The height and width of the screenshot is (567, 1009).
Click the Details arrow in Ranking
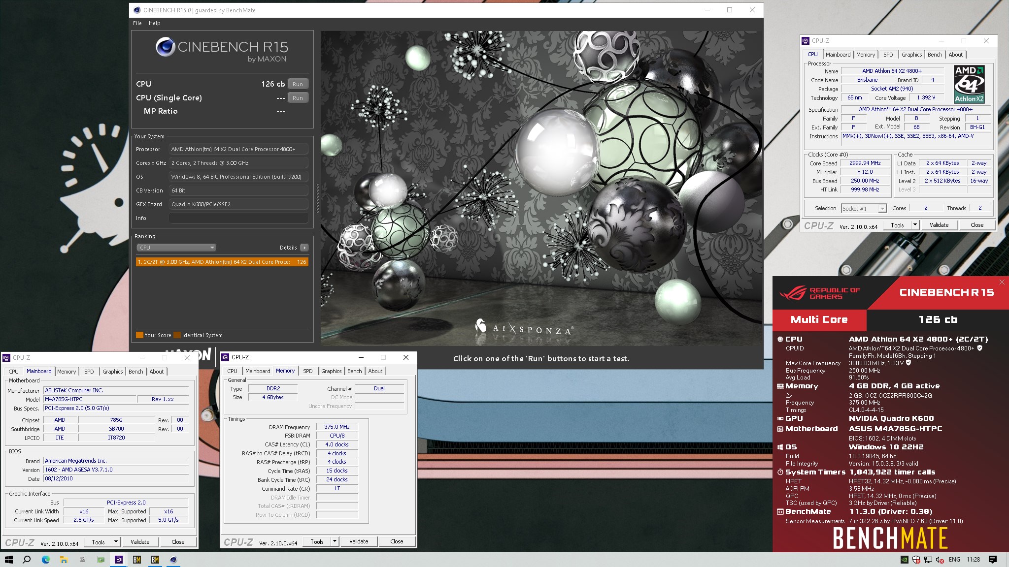(x=304, y=248)
